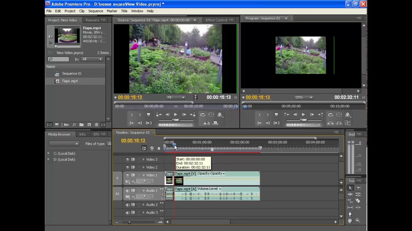
Task: Step forward one frame in Source monitor
Action: pos(184,115)
